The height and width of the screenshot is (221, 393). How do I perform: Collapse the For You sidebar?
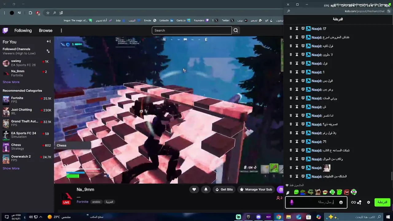point(49,41)
